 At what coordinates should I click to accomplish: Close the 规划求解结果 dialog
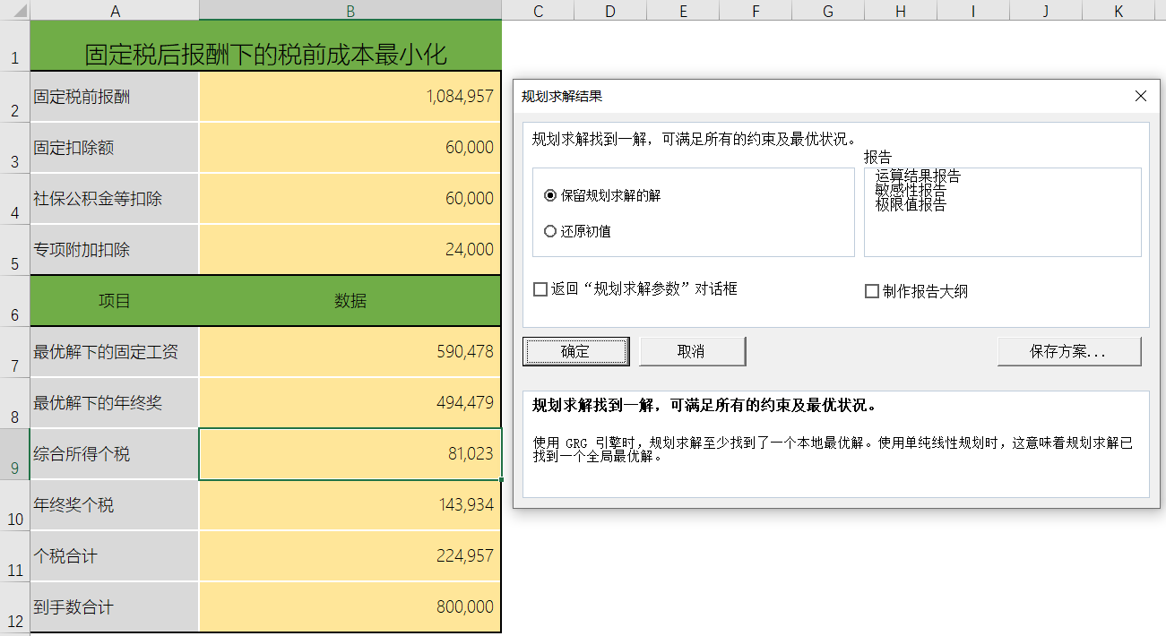(1140, 96)
